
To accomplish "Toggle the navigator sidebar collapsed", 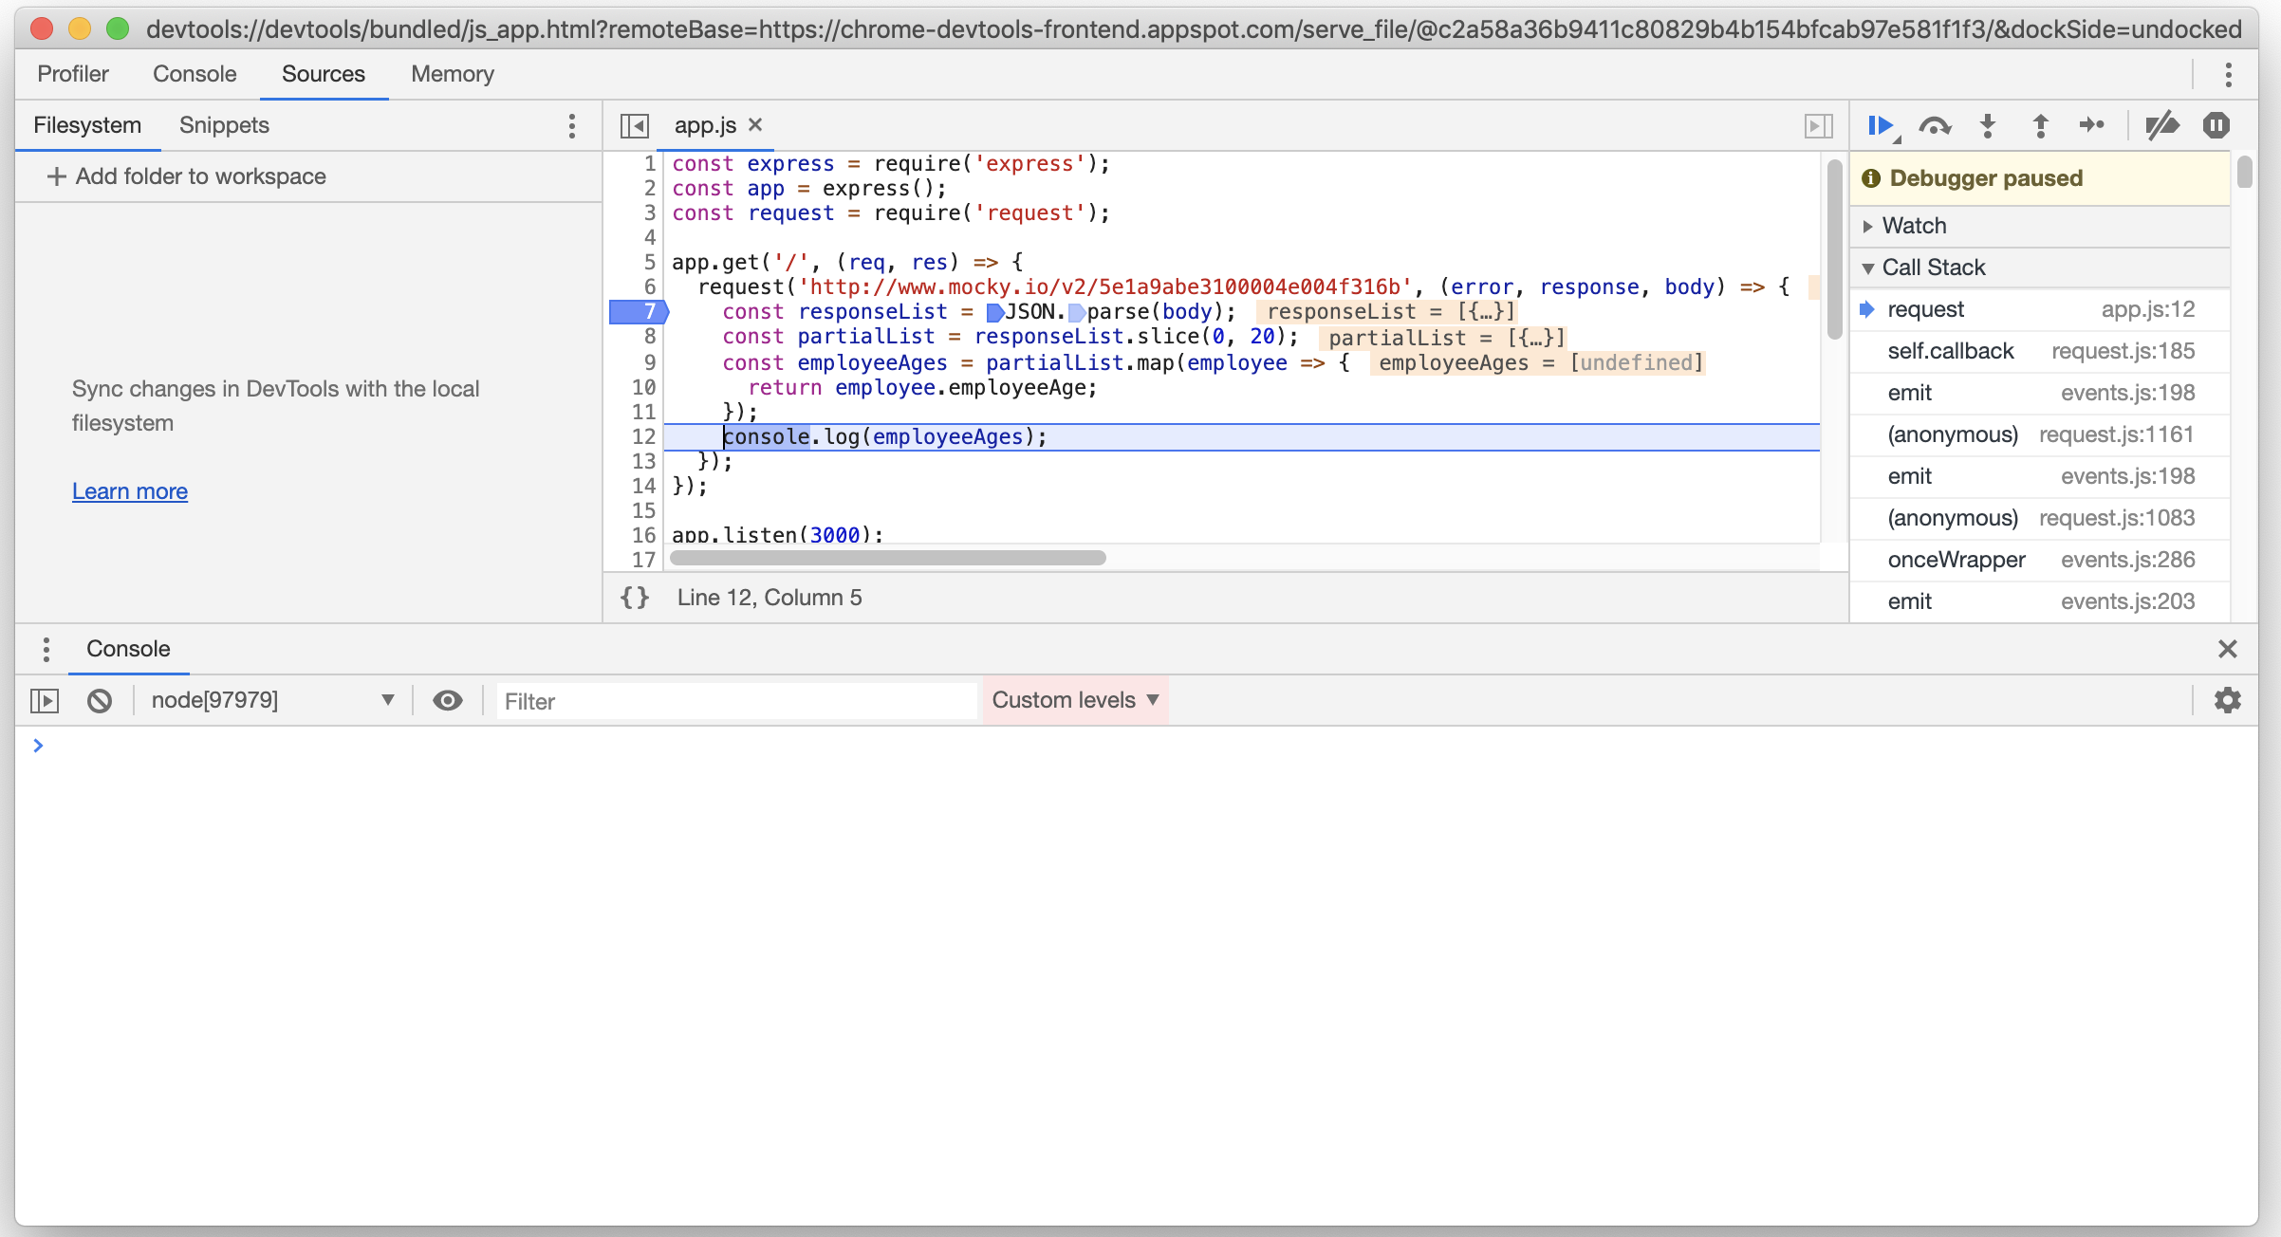I will [635, 125].
